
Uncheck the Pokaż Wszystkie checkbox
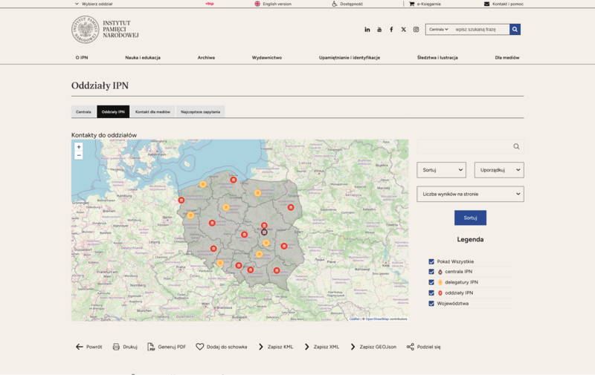point(431,261)
